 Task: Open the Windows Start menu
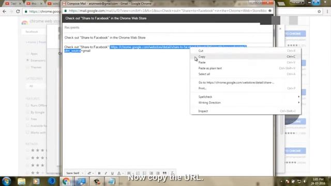pyautogui.click(x=6, y=181)
